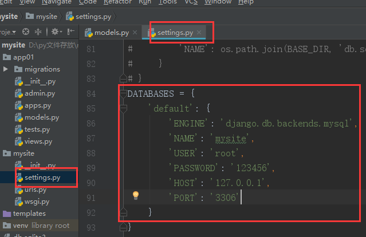
Task: Click fold end marker on line 83
Action: pyautogui.click(x=123, y=78)
